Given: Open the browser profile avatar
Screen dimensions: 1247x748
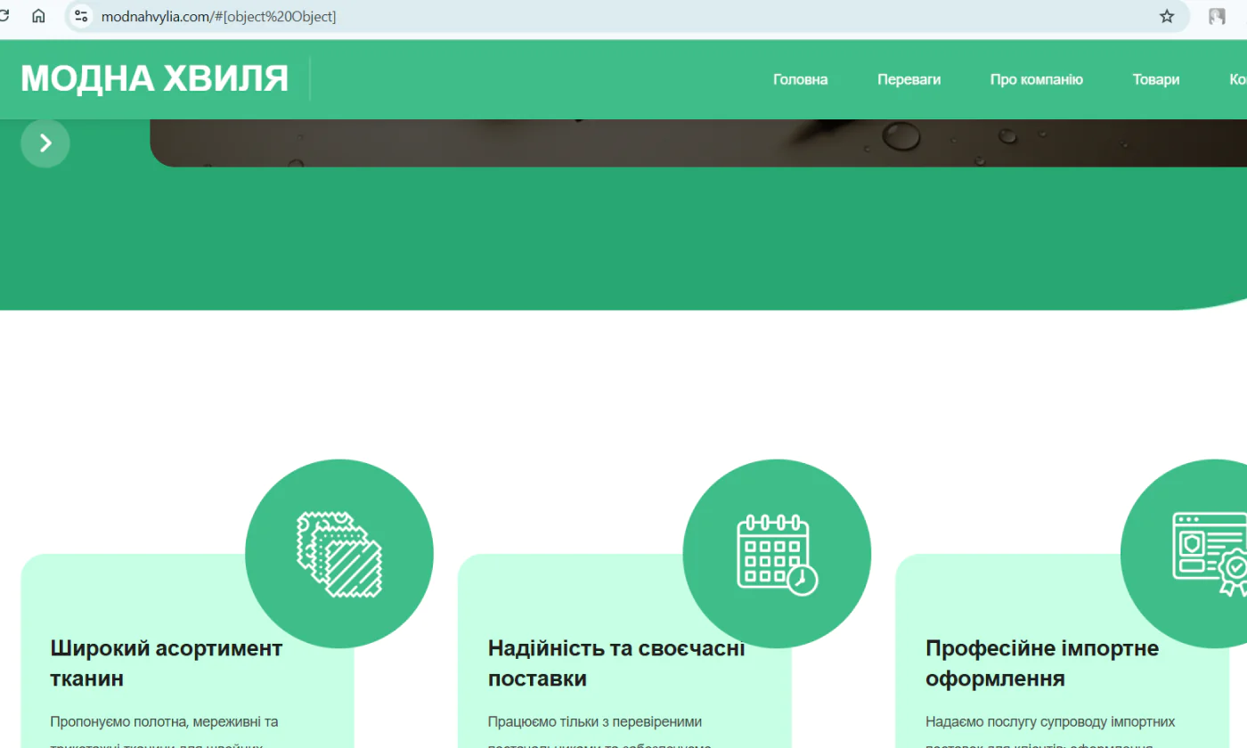Looking at the screenshot, I should click(1217, 16).
